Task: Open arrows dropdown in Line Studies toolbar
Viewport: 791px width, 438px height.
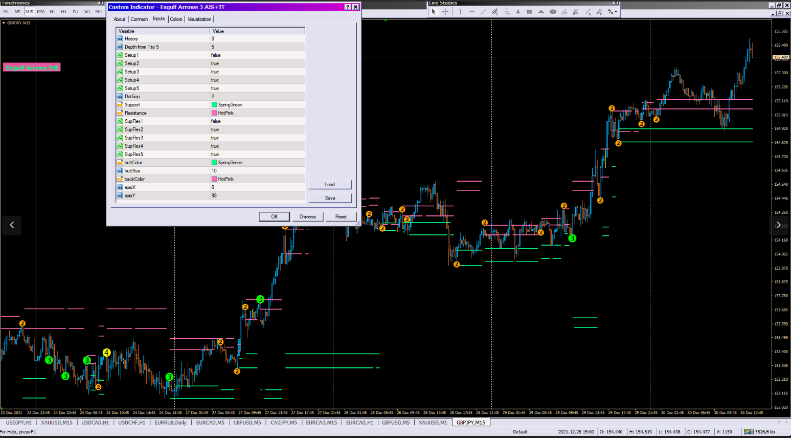Action: tap(612, 12)
